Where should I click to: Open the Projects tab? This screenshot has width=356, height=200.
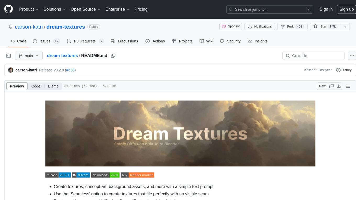pos(182,41)
